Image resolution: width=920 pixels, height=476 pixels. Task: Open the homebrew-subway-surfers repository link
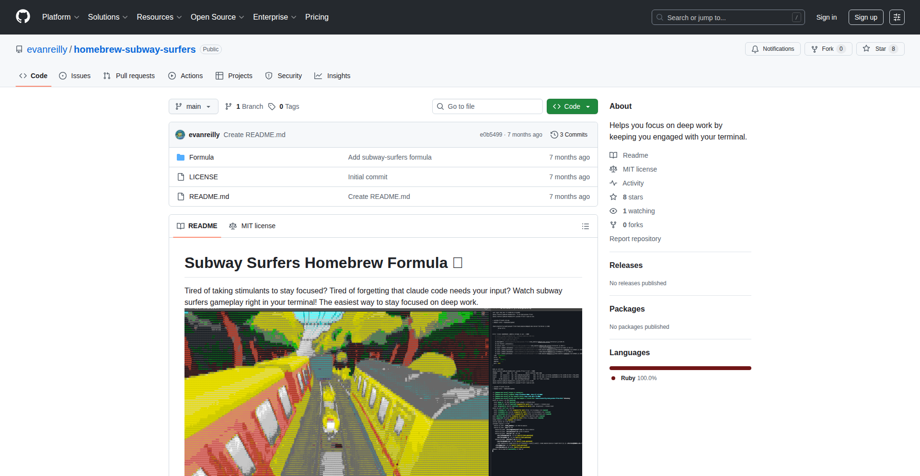[135, 49]
